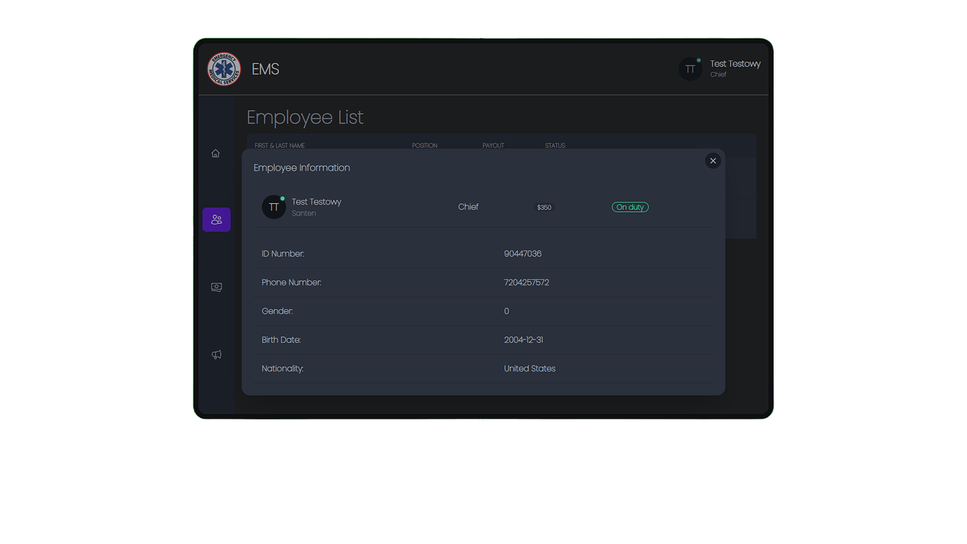Select the Employees icon in the sidebar
Viewport: 967px width, 544px height.
(216, 219)
